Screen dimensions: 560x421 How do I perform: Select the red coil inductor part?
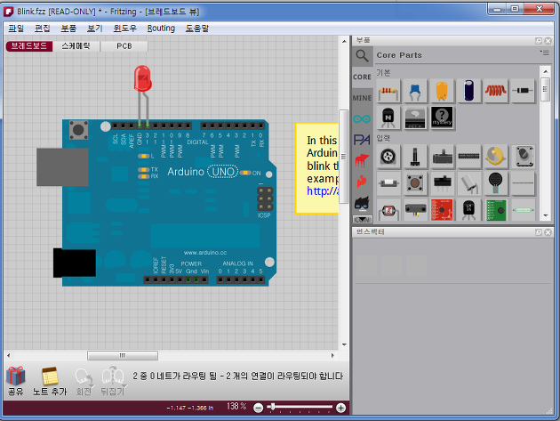tap(495, 91)
